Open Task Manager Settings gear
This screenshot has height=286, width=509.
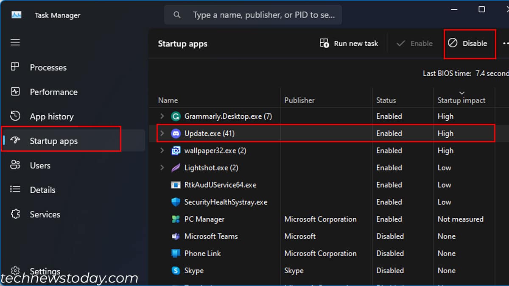16,271
